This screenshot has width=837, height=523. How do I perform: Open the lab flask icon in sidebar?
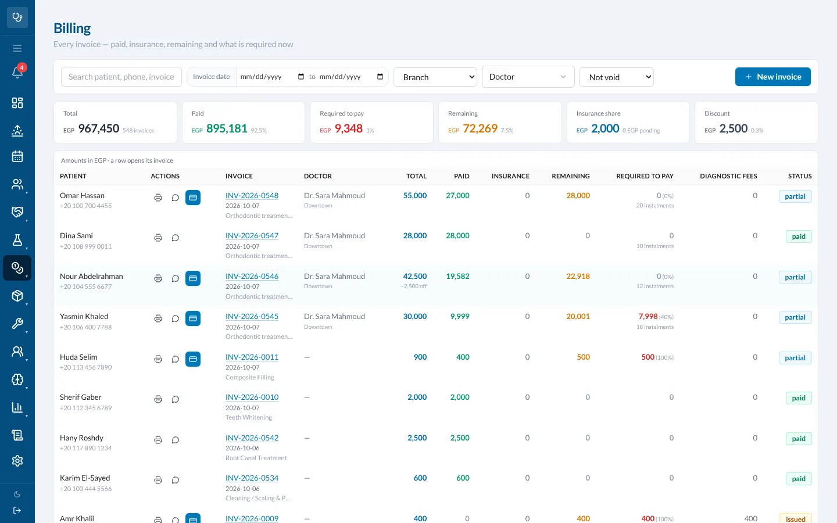coord(17,240)
